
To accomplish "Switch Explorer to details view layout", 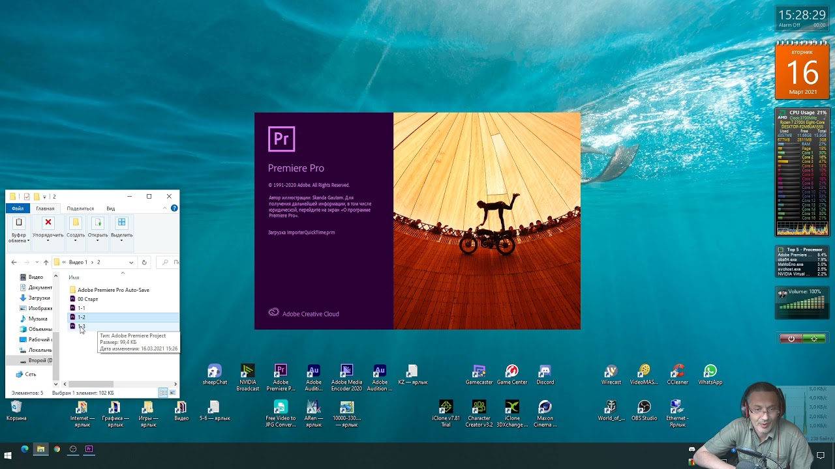I will (x=163, y=393).
